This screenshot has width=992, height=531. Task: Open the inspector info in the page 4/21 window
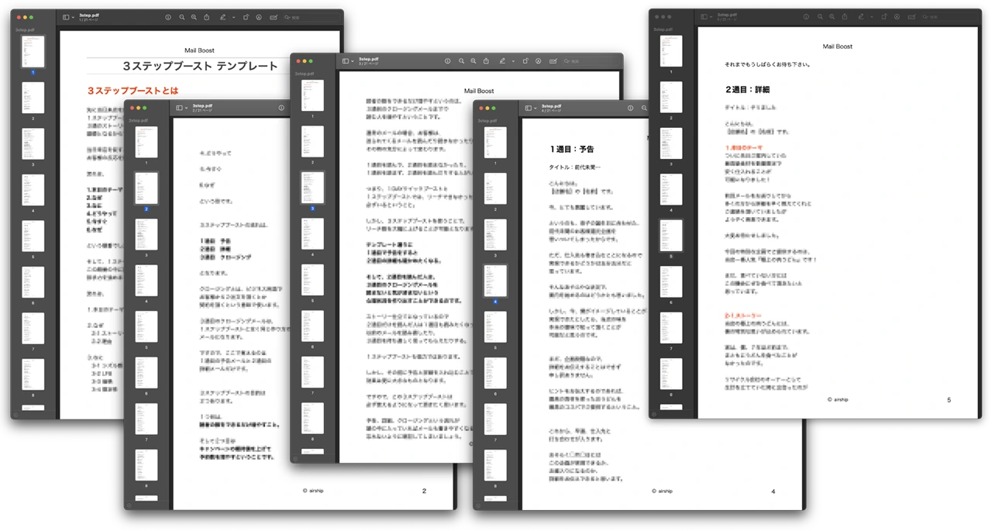pos(630,108)
